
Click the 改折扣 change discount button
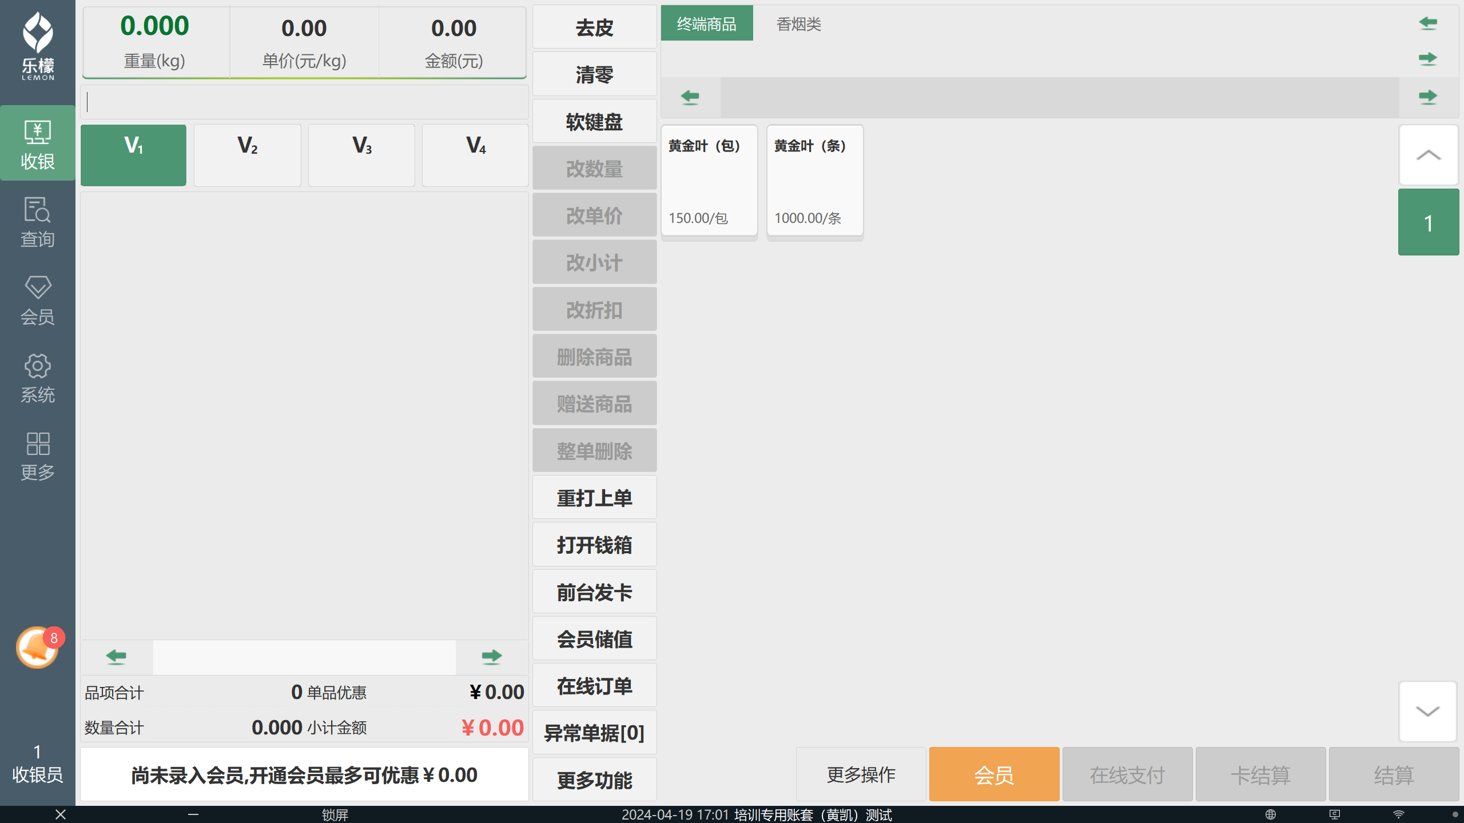point(595,310)
